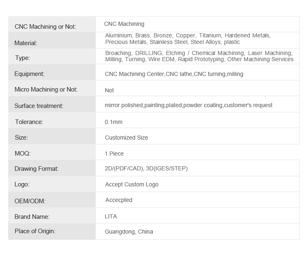The height and width of the screenshot is (257, 308).
Task: Click the "Tolerance:" row label
Action: click(x=29, y=122)
